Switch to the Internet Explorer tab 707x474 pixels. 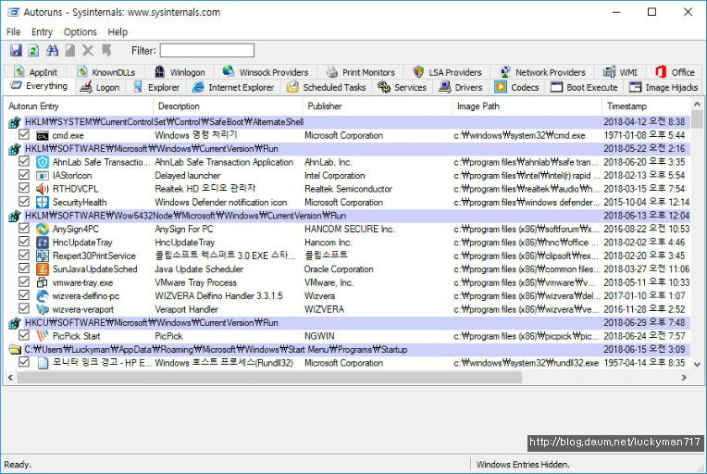coord(233,88)
